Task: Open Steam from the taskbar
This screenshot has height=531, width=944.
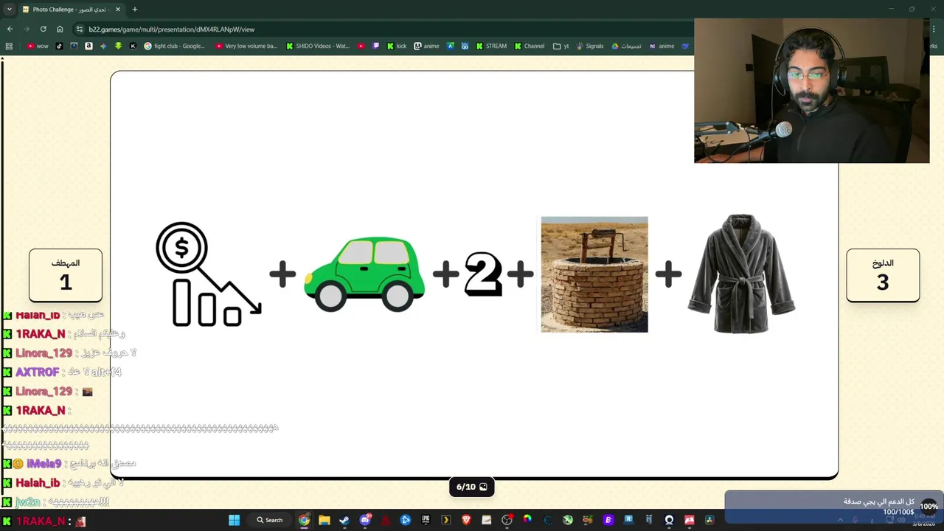Action: [x=344, y=520]
